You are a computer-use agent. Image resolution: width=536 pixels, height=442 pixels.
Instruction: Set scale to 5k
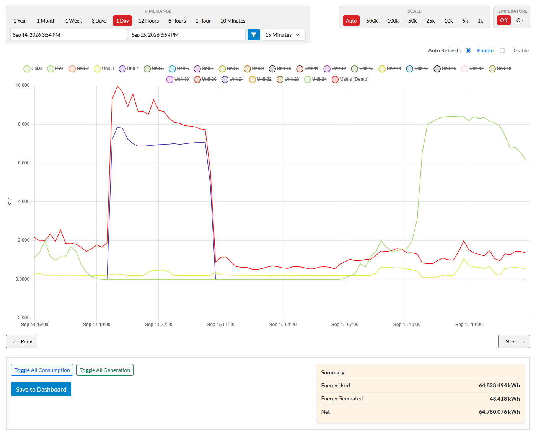[465, 21]
